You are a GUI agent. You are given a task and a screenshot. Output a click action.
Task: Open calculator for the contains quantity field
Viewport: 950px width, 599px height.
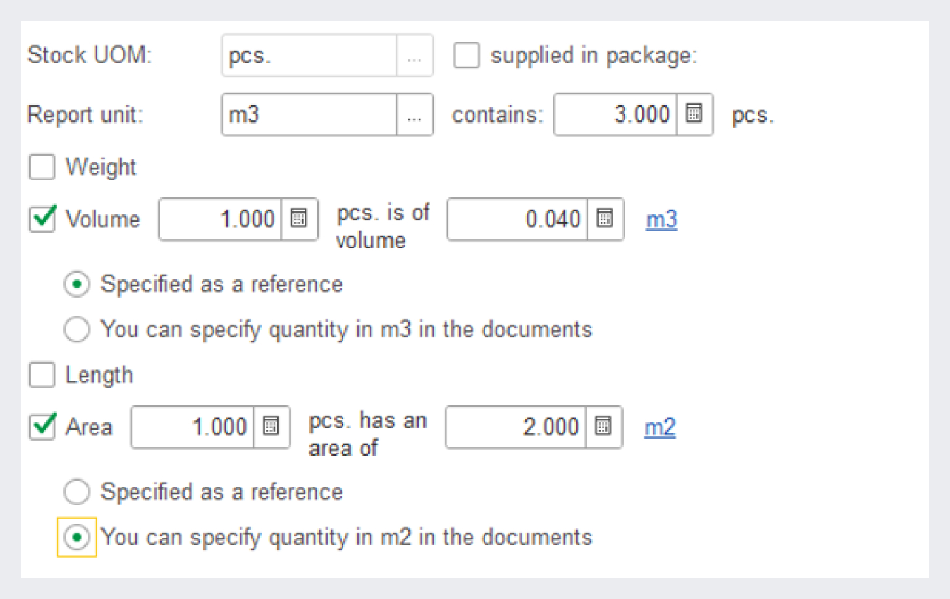(x=694, y=114)
